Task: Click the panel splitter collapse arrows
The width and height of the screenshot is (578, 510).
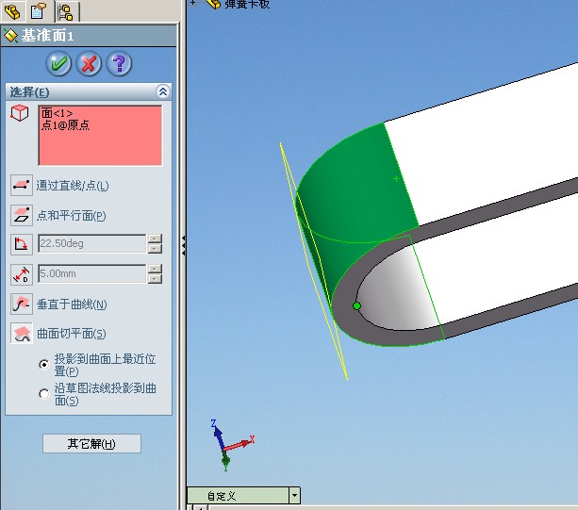Action: [x=183, y=246]
